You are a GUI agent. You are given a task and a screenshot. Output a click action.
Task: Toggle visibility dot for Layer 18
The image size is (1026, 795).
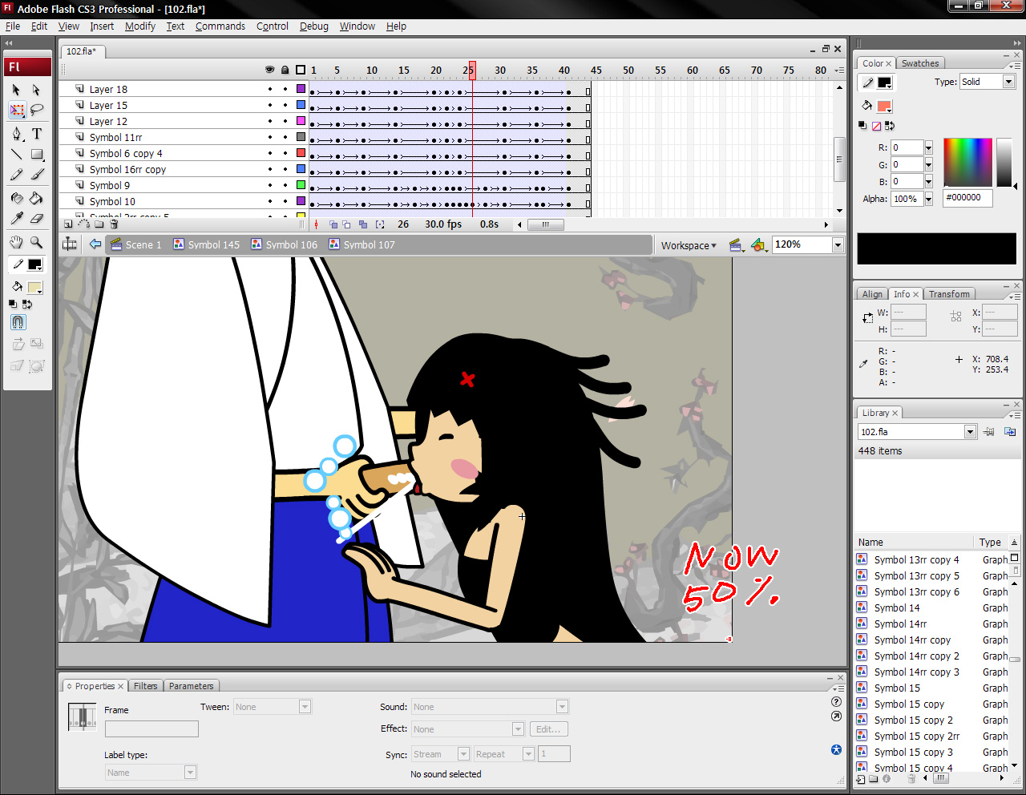pyautogui.click(x=270, y=89)
